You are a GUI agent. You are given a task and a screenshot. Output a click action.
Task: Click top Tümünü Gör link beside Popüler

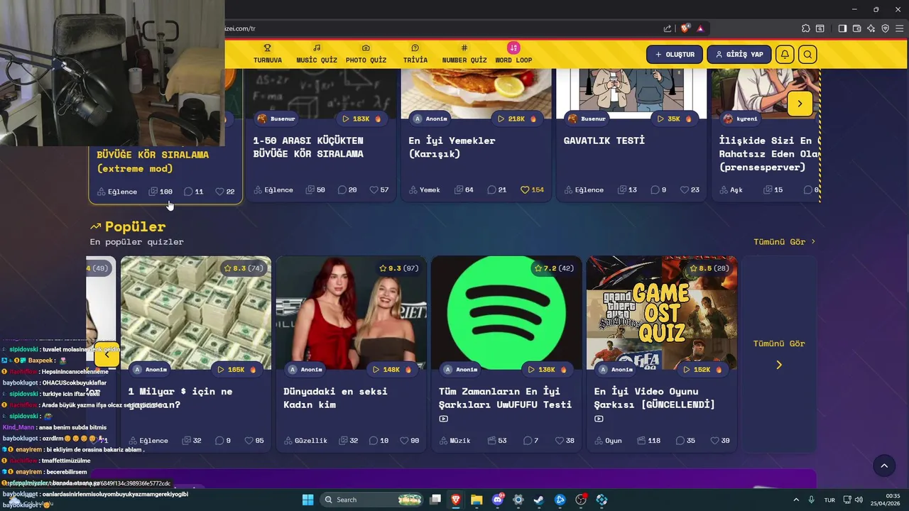[784, 242]
